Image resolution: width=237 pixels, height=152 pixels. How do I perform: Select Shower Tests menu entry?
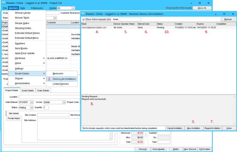[x=22, y=18]
